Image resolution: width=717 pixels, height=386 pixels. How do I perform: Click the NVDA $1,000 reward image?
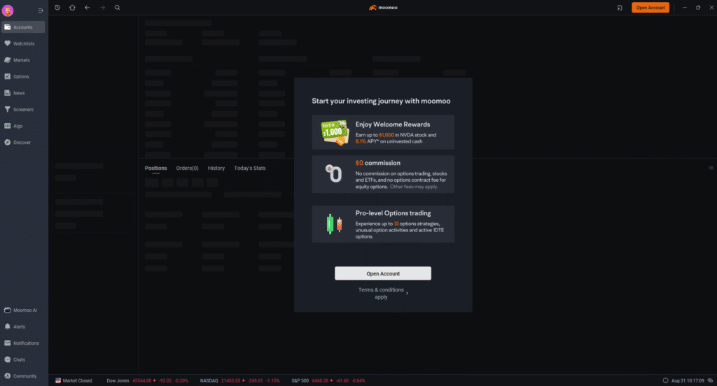click(335, 132)
